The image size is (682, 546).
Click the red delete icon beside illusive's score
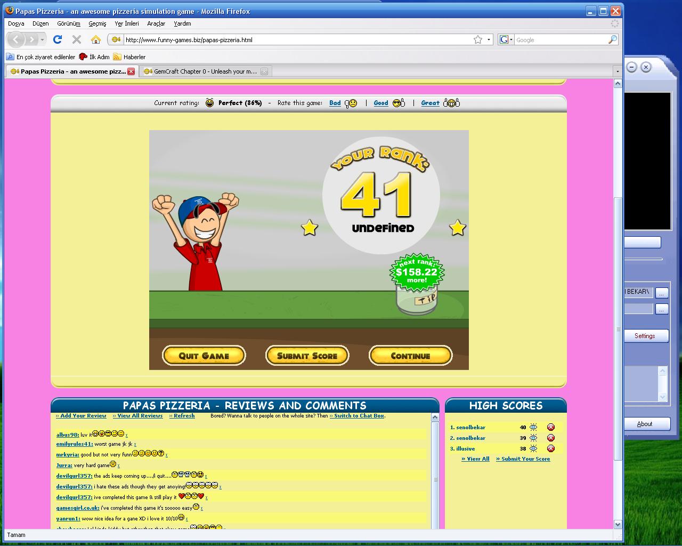pos(551,449)
